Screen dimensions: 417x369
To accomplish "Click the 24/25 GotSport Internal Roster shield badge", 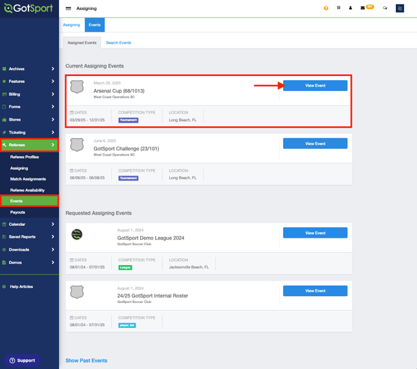I will pos(77,292).
